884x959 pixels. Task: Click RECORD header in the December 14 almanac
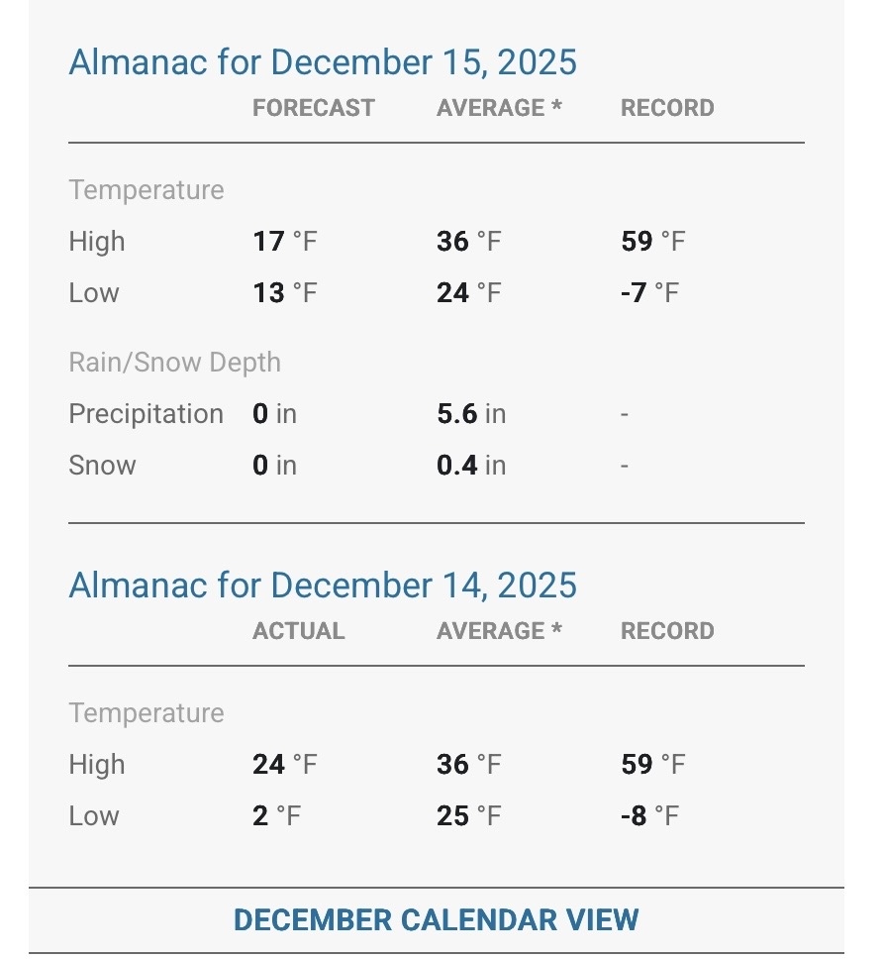666,631
